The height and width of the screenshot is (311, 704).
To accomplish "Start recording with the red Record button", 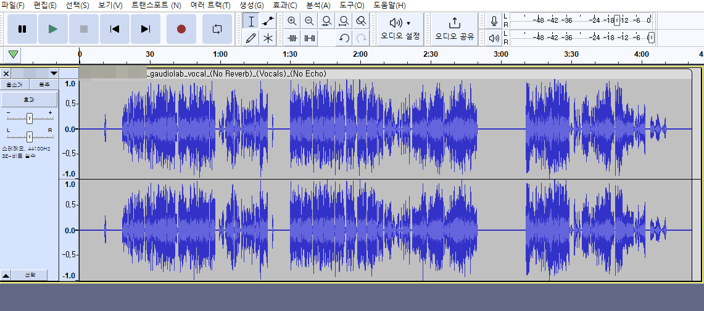I will pyautogui.click(x=181, y=29).
